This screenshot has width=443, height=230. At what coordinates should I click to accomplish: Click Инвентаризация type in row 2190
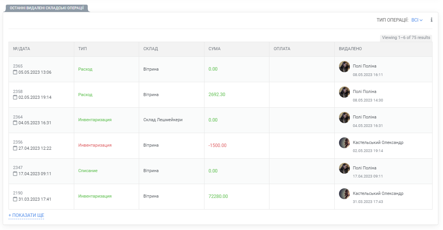pyautogui.click(x=95, y=196)
